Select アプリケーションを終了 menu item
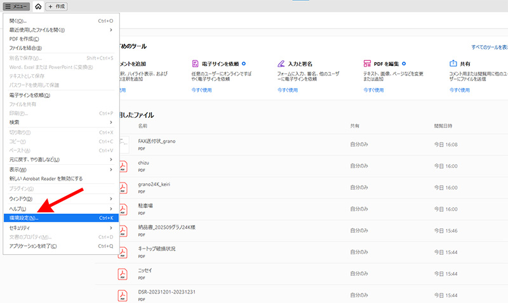Screen dimensions: 508x303 pyautogui.click(x=60, y=246)
